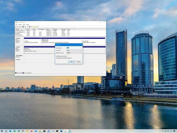Toggle Perform a quick format checkbox
177x133 pixels.
tap(57, 56)
